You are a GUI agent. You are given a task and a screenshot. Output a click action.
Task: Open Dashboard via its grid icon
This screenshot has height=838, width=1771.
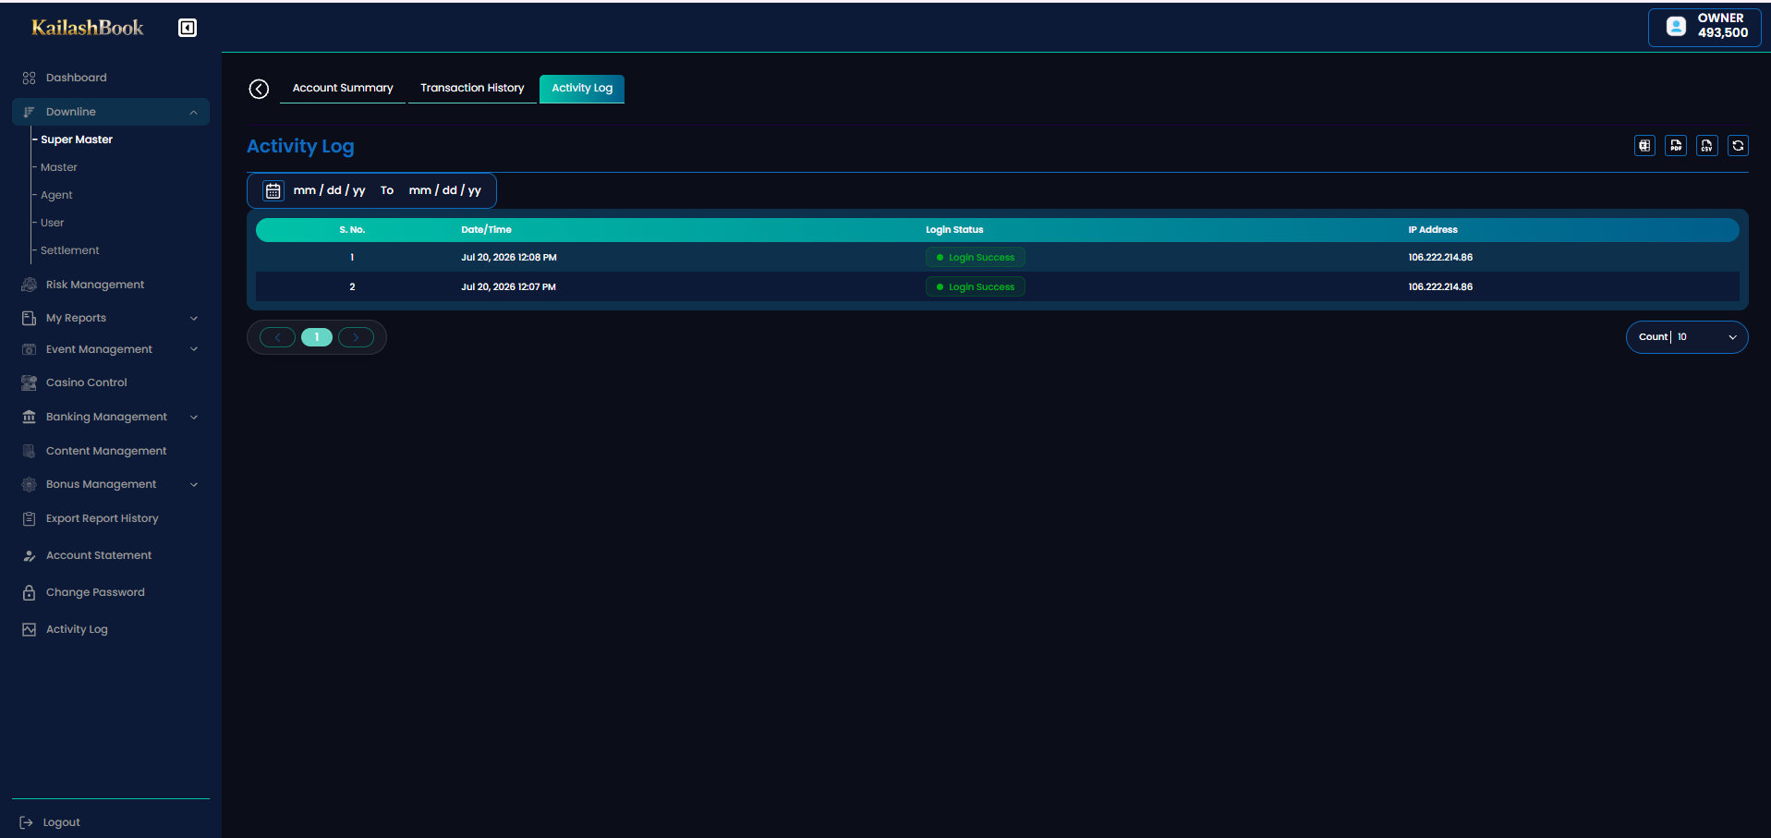[x=29, y=78]
